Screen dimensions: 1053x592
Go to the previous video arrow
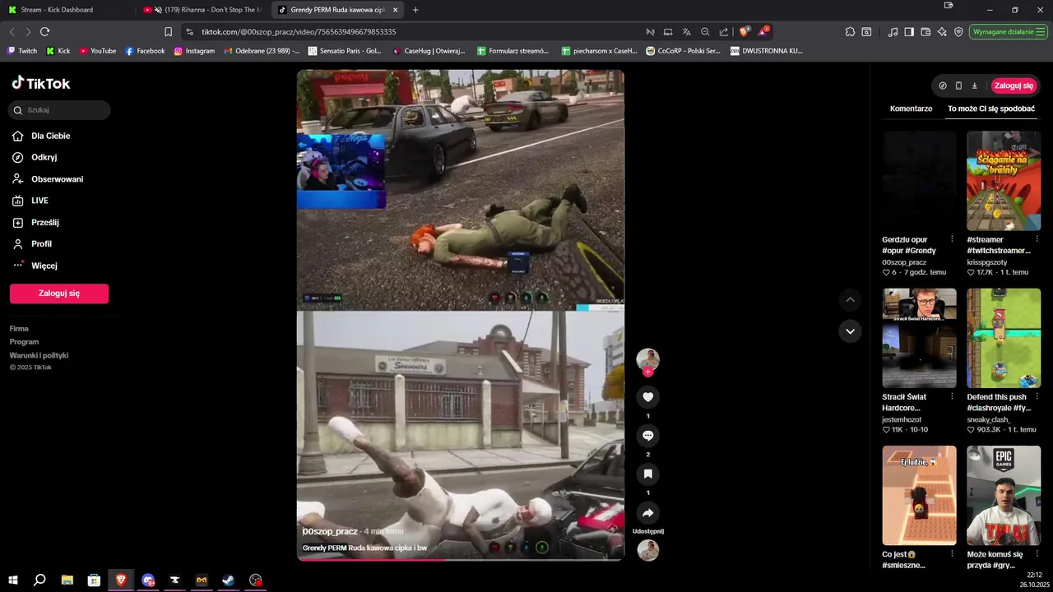coord(850,300)
